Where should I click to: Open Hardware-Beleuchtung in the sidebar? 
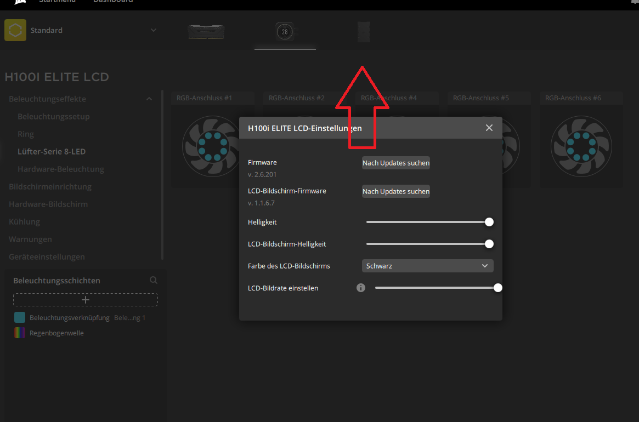click(x=61, y=169)
